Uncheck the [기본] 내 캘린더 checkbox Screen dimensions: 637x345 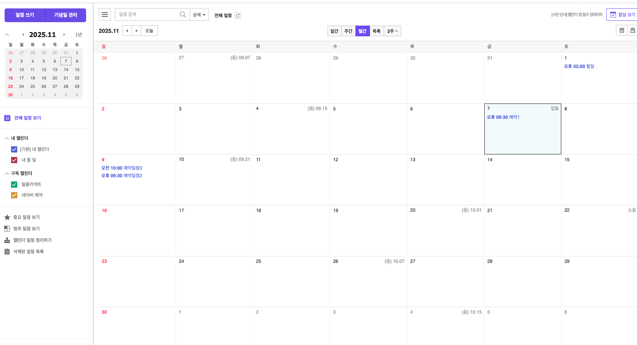[x=14, y=149]
